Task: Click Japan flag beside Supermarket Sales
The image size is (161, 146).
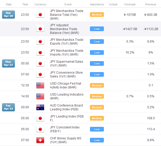Action: point(40,63)
